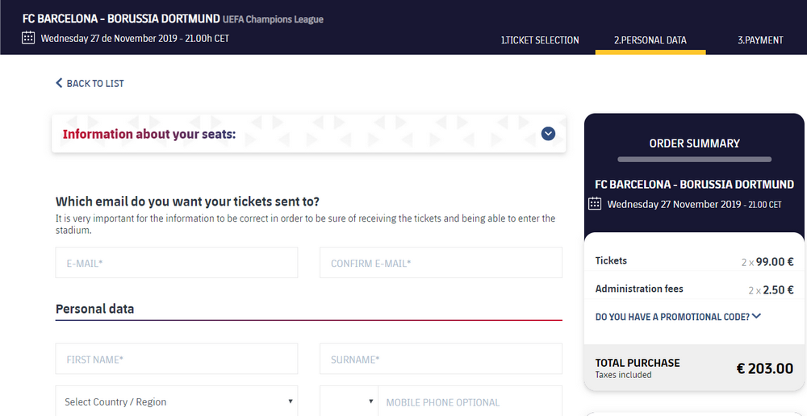Click the Confirm E-mail field
The width and height of the screenshot is (807, 416).
click(x=441, y=263)
